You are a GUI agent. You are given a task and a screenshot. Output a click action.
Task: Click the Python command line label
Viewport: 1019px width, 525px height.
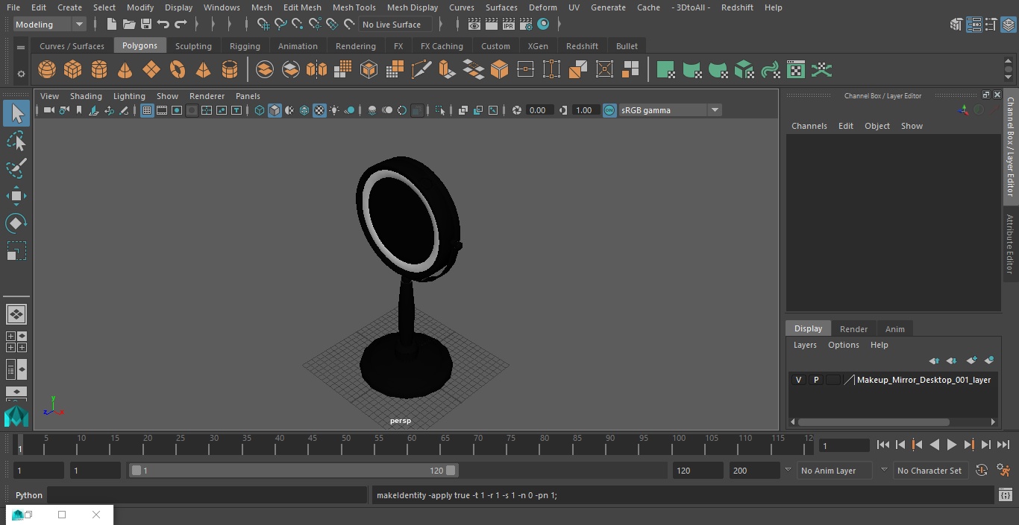click(29, 495)
